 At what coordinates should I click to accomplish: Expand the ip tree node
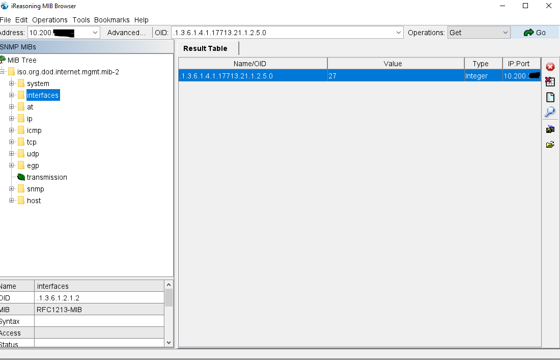click(x=11, y=119)
